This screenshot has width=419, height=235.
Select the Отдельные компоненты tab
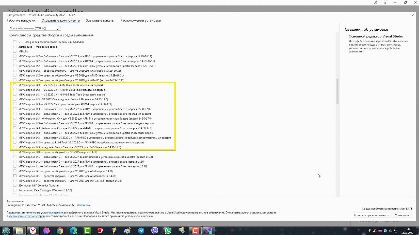(61, 21)
